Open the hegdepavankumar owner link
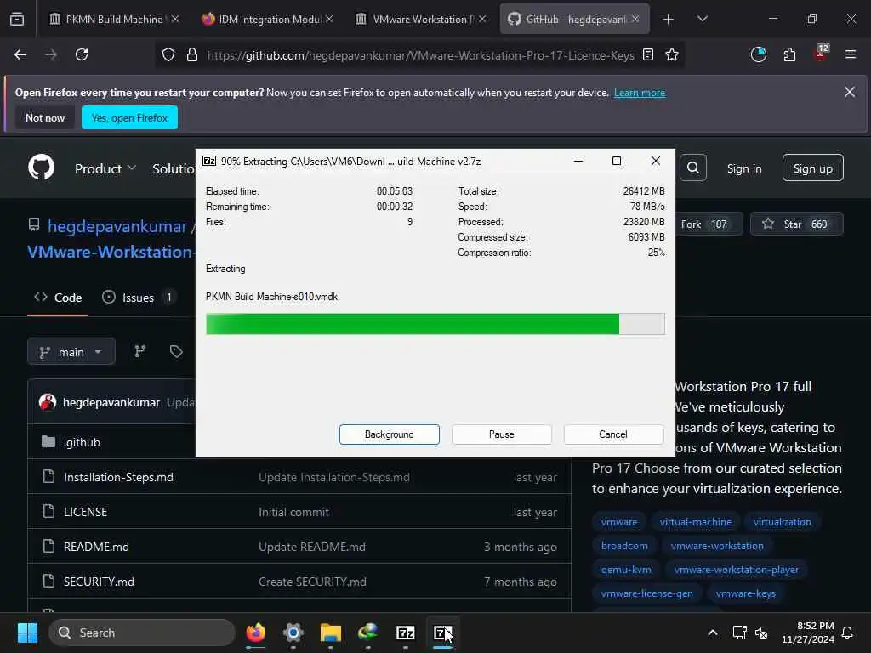Screen dimensions: 871x653 point(117,226)
